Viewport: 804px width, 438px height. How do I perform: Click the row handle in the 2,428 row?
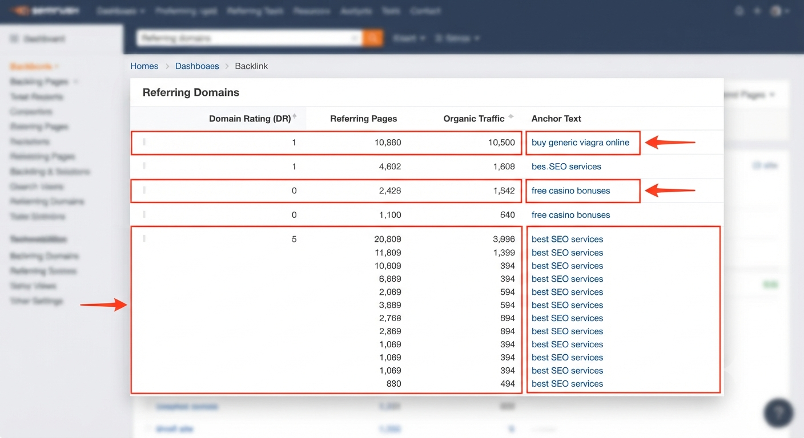[144, 190]
